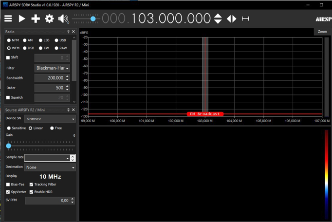Click the 10 MHz display text
The image size is (332, 222).
click(50, 177)
